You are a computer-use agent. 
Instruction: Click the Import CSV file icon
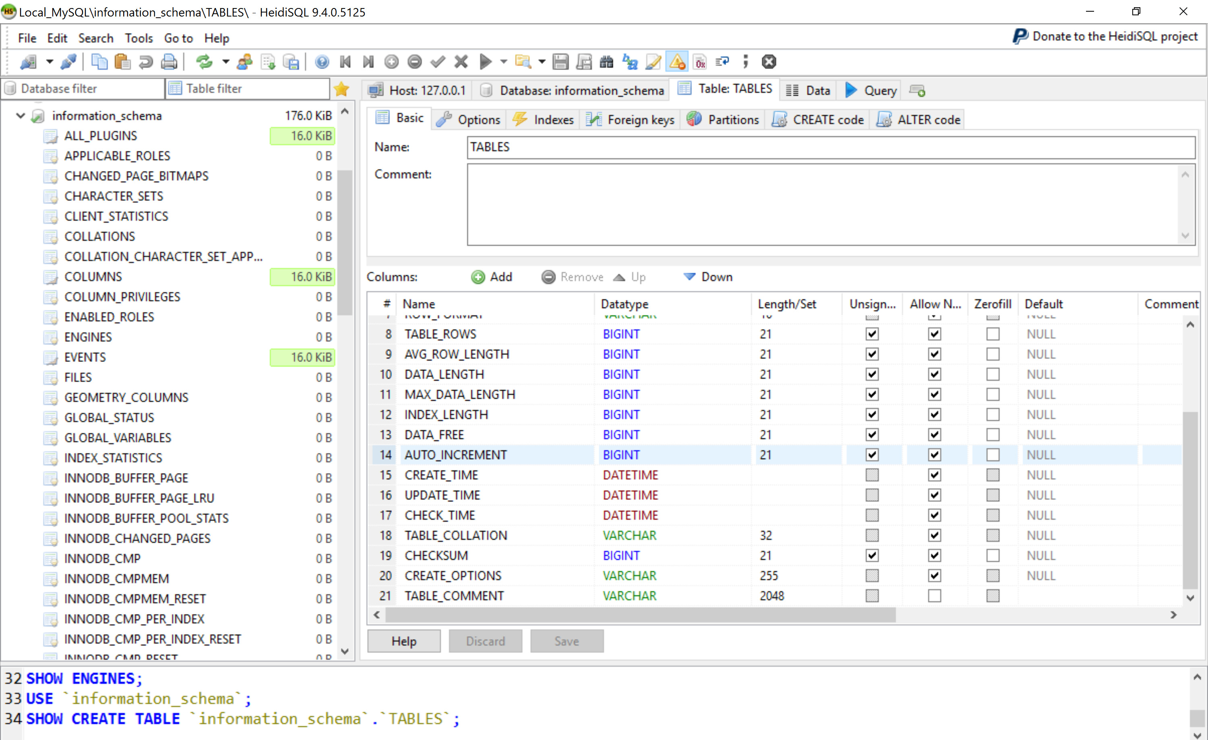(x=268, y=62)
